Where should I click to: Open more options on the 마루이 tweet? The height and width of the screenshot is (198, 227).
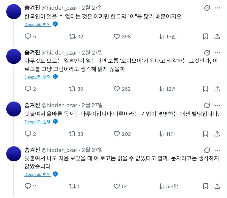click(217, 105)
